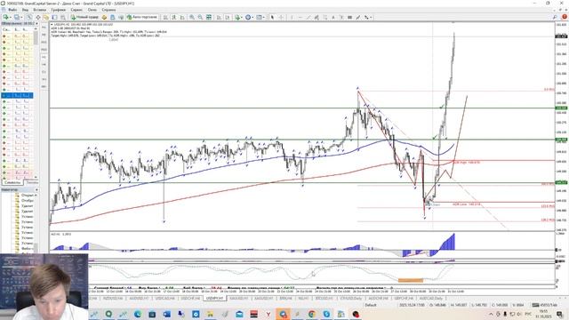Toggle the Auto trading button
569x320 pixels.
[142, 17]
